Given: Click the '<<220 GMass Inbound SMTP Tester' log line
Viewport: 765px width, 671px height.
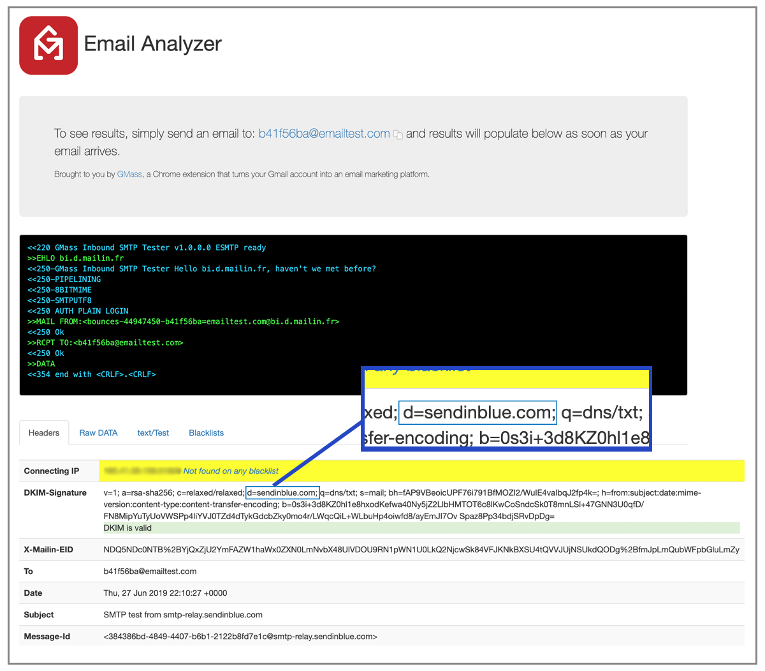Looking at the screenshot, I should point(147,247).
